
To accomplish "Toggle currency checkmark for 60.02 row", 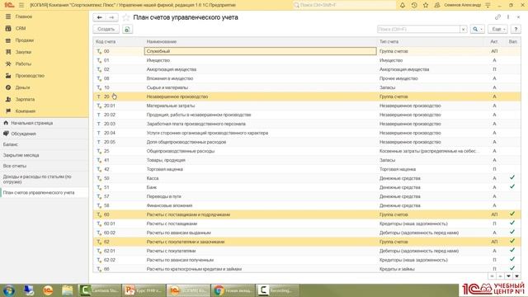I will [x=512, y=232].
